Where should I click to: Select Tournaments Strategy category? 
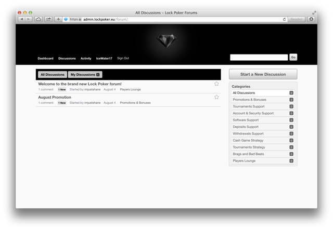click(x=263, y=147)
